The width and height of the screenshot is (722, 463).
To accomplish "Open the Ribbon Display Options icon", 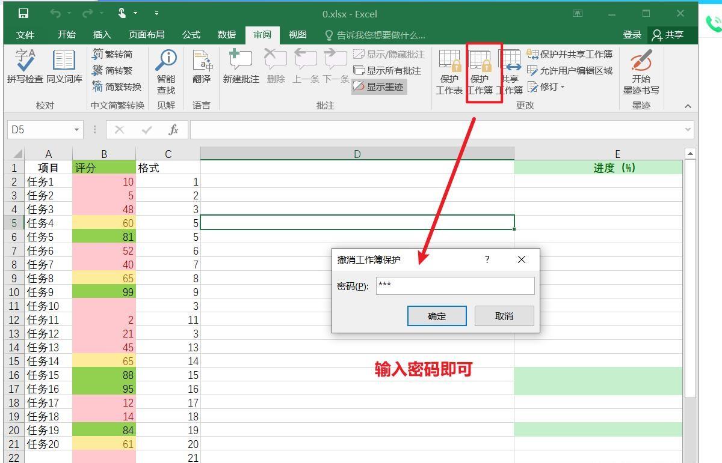I will (577, 13).
